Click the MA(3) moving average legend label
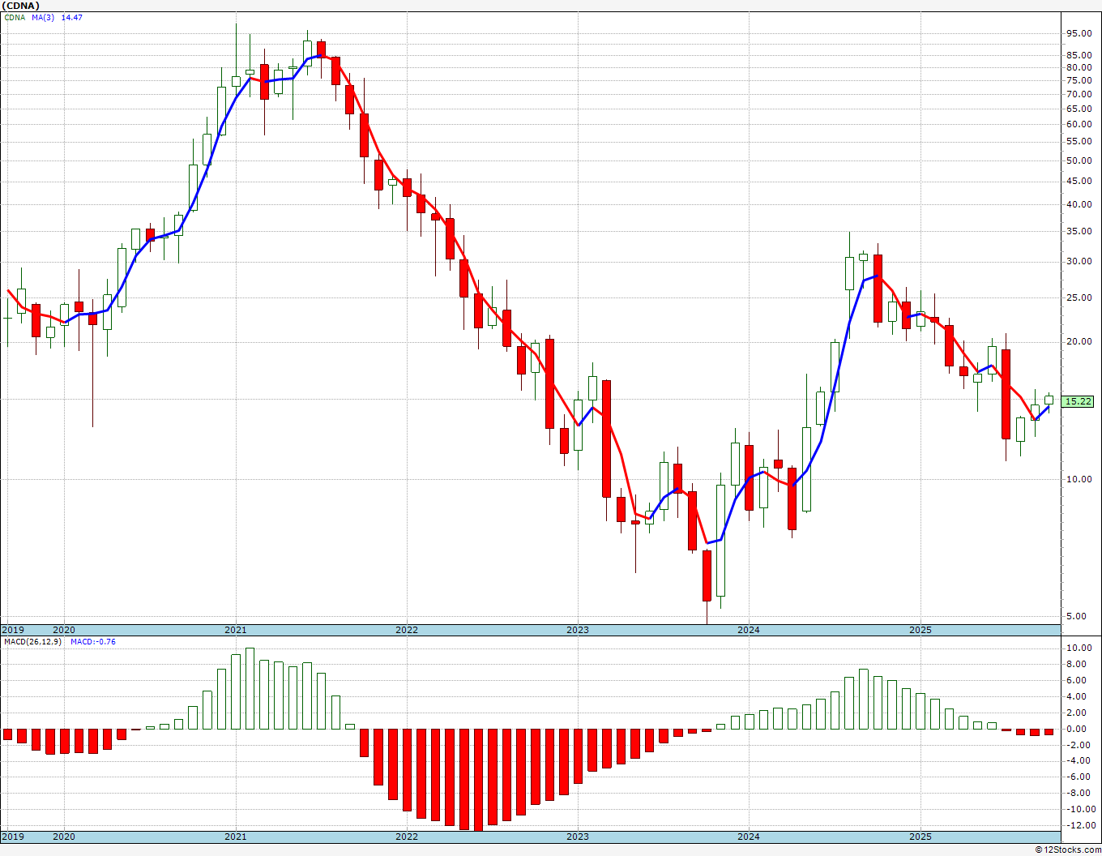This screenshot has width=1102, height=856. tap(44, 18)
